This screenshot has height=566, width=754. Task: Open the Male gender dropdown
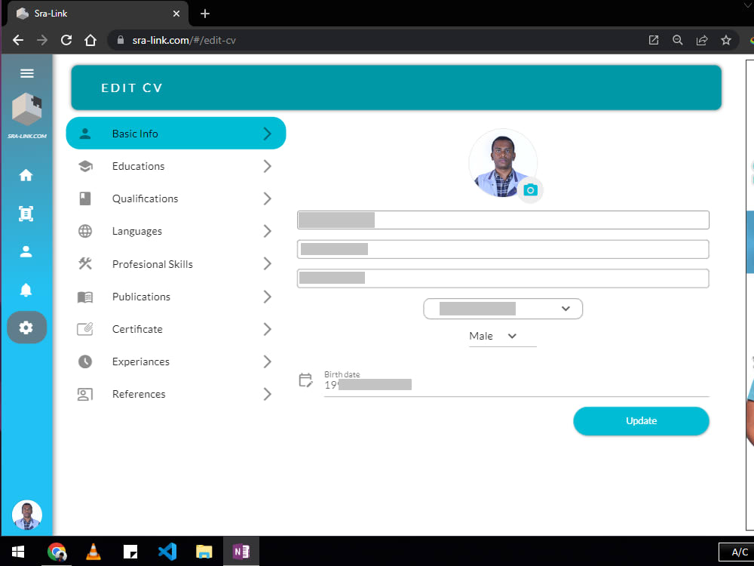pos(502,336)
